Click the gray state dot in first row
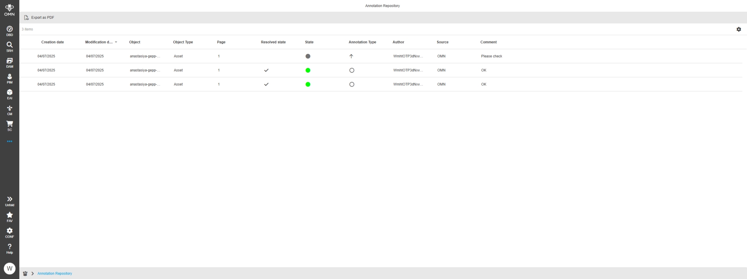Viewport: 747px width, 279px height. pos(308,56)
